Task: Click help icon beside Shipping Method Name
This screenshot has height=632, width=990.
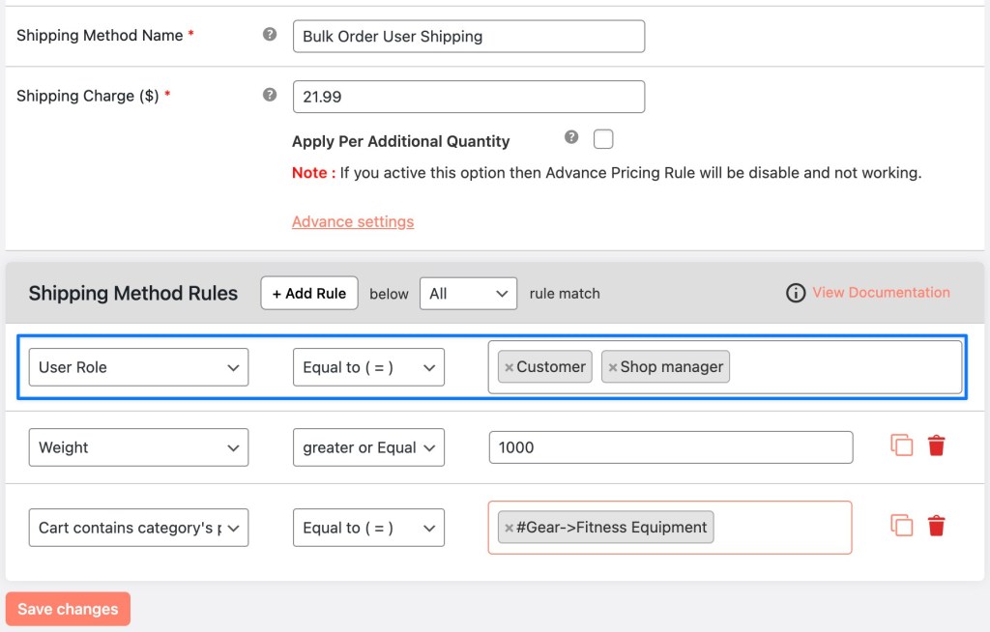Action: coord(270,35)
